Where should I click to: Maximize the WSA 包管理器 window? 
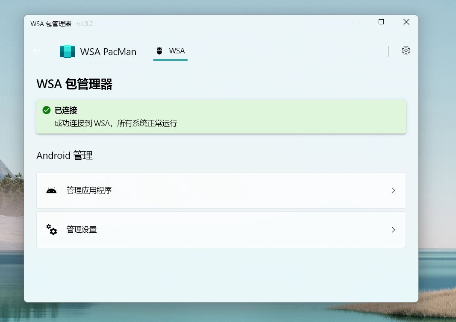[x=381, y=22]
